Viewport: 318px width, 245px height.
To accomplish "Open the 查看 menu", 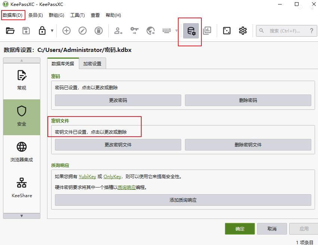I will [95, 15].
